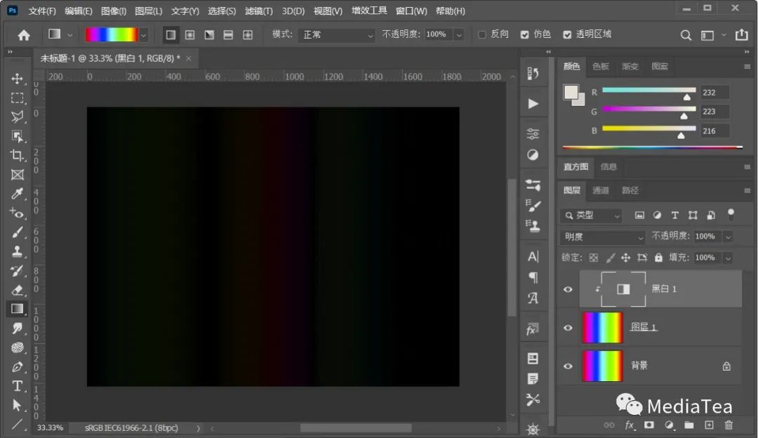Select the Path Selection tool
Image resolution: width=758 pixels, height=438 pixels.
(18, 405)
